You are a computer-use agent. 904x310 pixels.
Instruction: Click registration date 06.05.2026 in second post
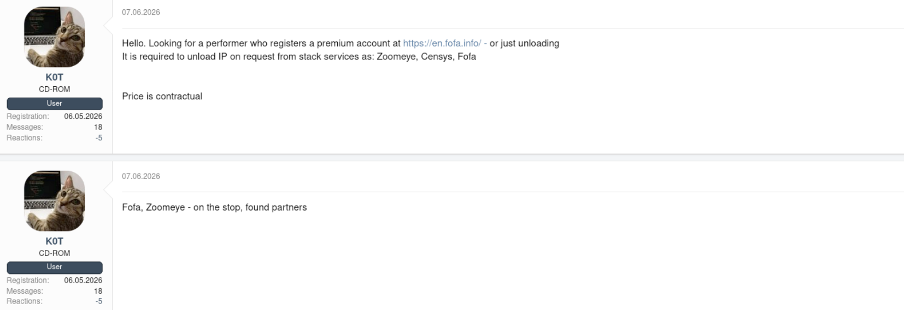click(x=83, y=281)
